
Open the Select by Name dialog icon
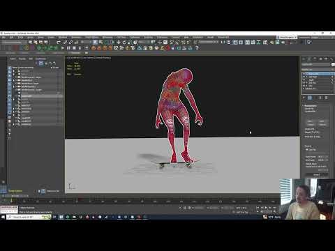click(100, 42)
